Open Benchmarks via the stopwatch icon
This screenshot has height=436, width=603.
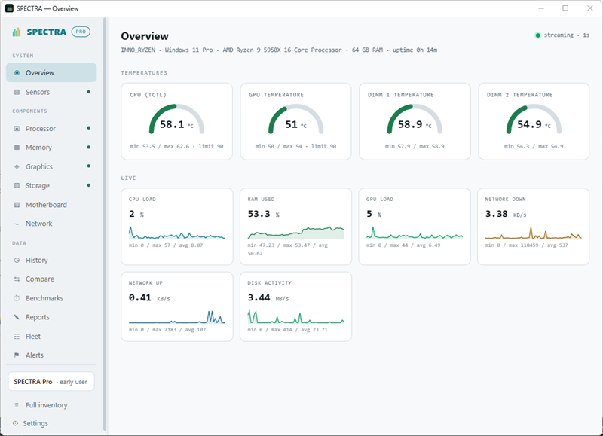click(17, 298)
